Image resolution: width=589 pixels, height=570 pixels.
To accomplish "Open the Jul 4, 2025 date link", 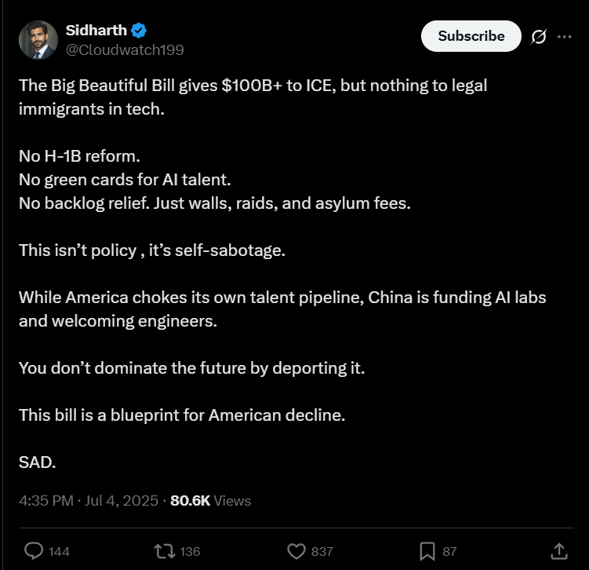I will 122,501.
